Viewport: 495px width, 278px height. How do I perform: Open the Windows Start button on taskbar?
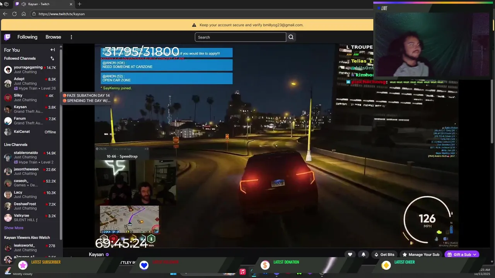pyautogui.click(x=173, y=273)
